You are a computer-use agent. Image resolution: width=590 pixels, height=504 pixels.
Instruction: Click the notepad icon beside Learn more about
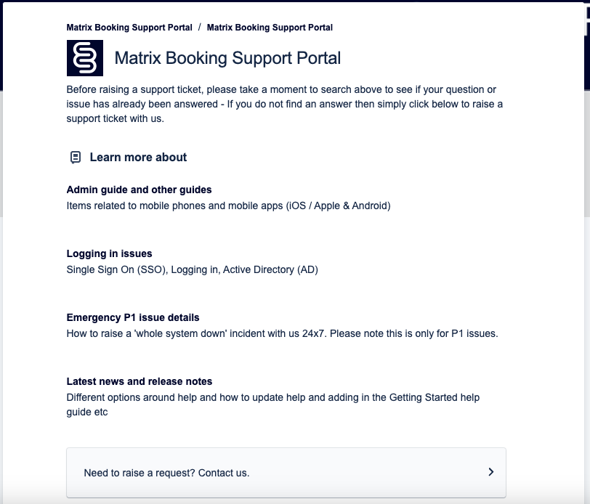[75, 158]
